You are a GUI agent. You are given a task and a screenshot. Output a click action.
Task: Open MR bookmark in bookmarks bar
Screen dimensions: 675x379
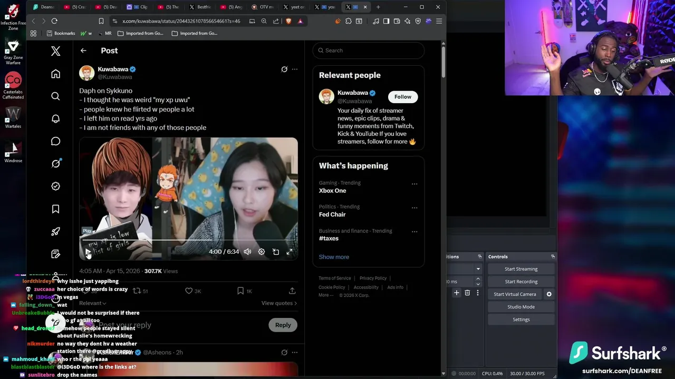(x=104, y=33)
